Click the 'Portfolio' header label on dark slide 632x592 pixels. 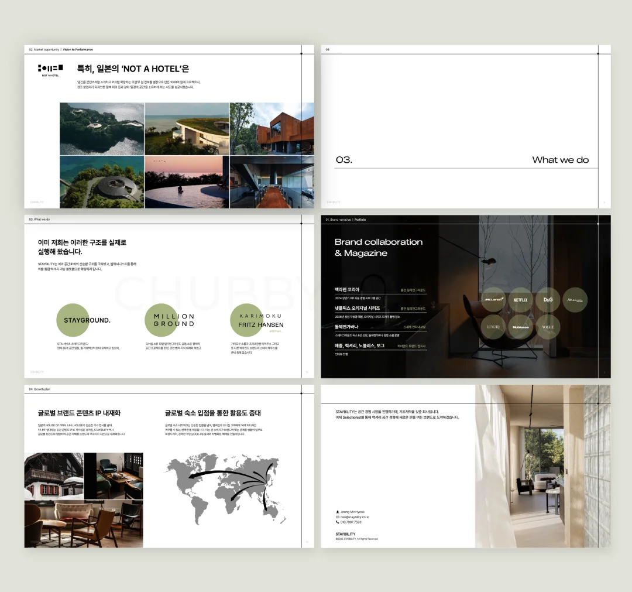(x=360, y=220)
